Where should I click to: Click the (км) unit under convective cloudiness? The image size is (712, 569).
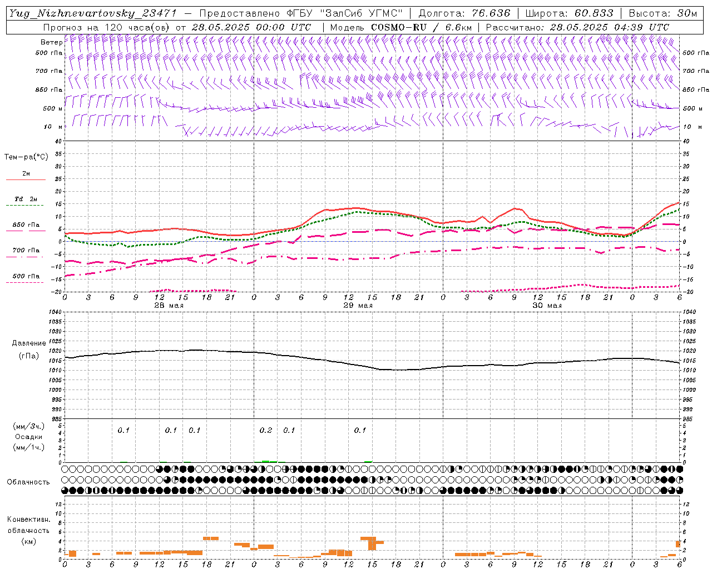pos(28,541)
